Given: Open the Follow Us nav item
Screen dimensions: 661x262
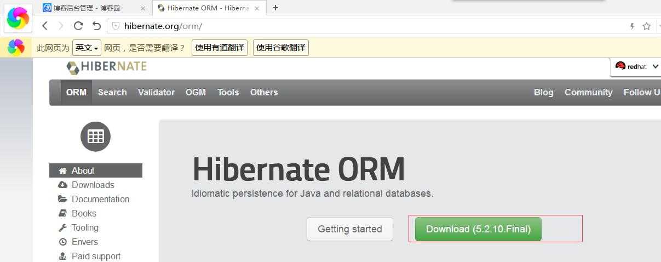Looking at the screenshot, I should pyautogui.click(x=642, y=92).
